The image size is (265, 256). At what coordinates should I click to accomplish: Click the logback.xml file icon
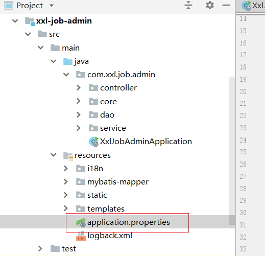(x=81, y=236)
